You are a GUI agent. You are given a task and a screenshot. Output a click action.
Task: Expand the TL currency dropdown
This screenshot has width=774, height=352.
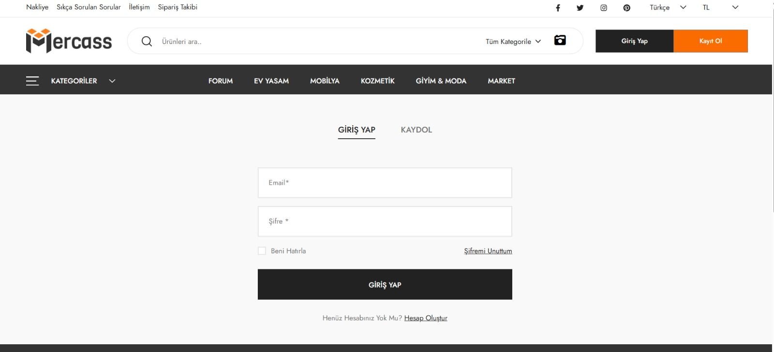[720, 8]
